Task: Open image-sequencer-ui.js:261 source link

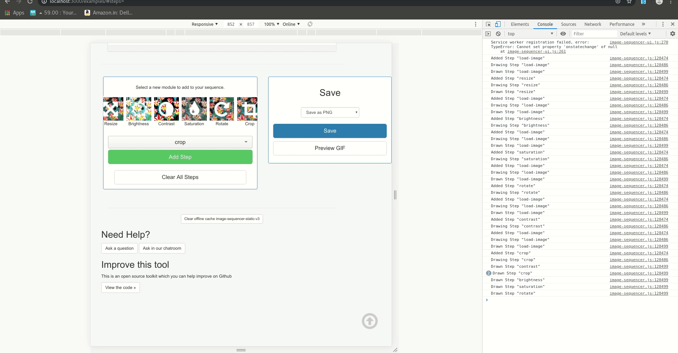Action: tap(537, 52)
